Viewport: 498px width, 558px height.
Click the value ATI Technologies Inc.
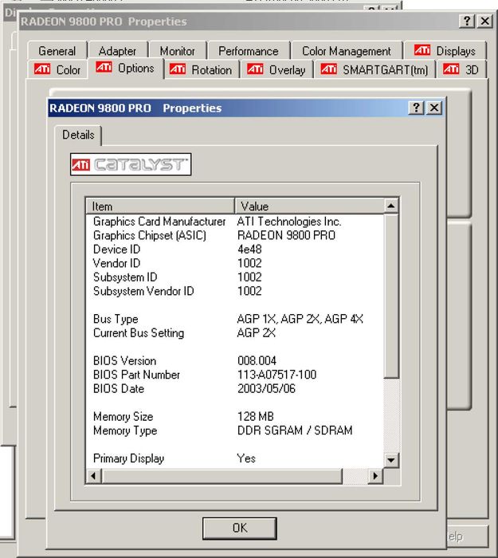coord(289,222)
